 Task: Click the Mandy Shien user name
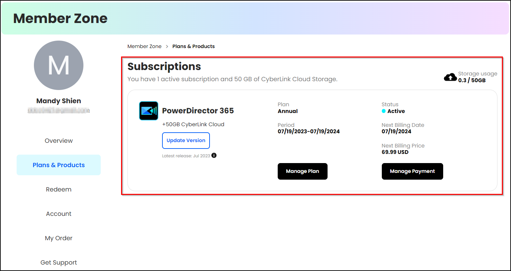(x=59, y=101)
